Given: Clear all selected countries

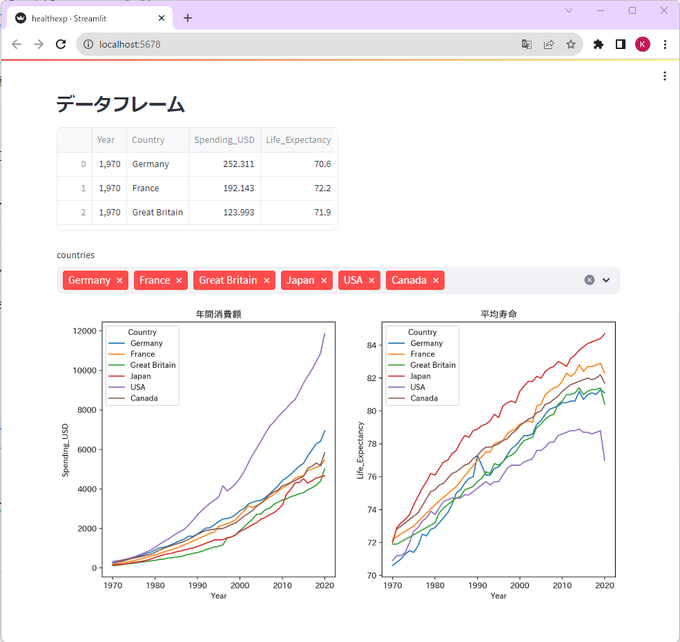Looking at the screenshot, I should click(x=590, y=280).
